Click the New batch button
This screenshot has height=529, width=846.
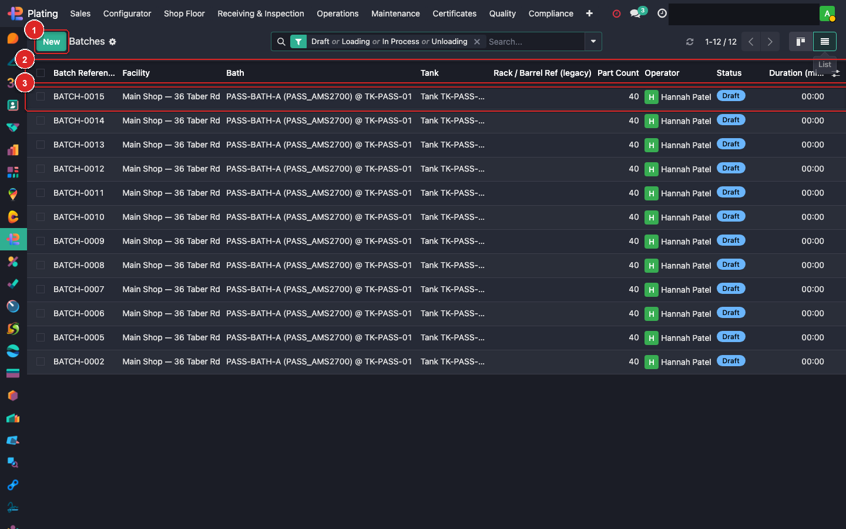coord(51,42)
